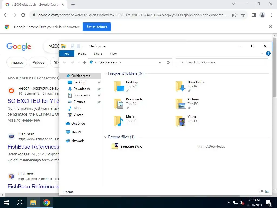Screen dimensions: 277x208
Task: Select This PC in navigation pane
Action: (x=77, y=132)
